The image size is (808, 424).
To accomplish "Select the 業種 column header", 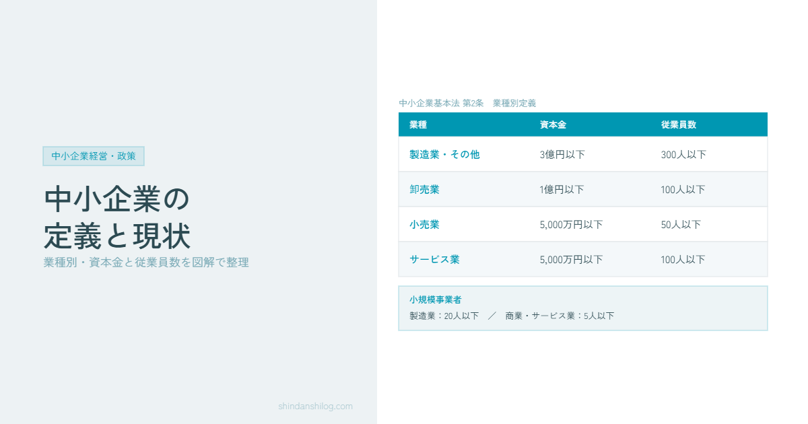I will [x=418, y=125].
